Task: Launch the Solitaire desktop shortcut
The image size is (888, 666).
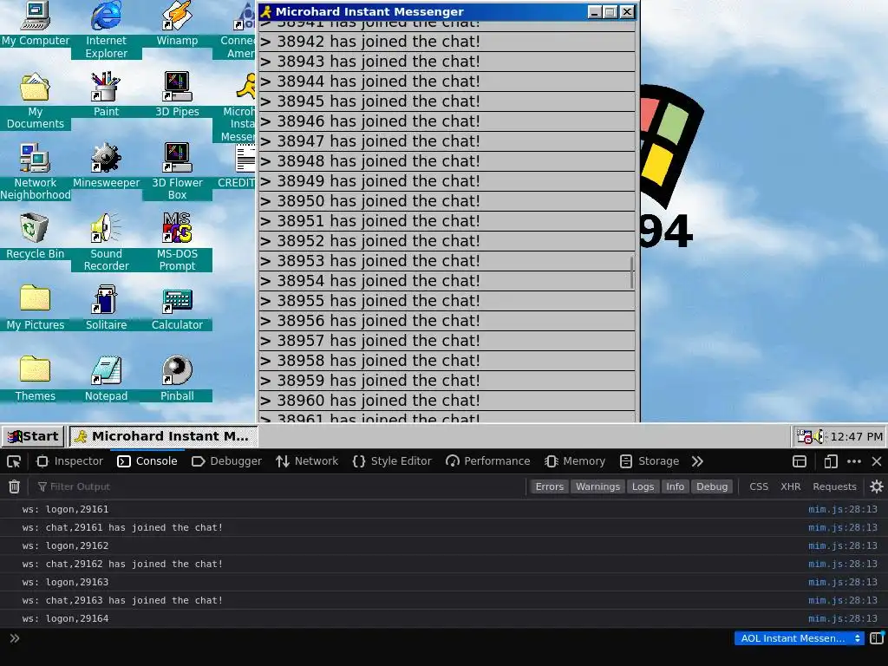Action: click(x=106, y=308)
